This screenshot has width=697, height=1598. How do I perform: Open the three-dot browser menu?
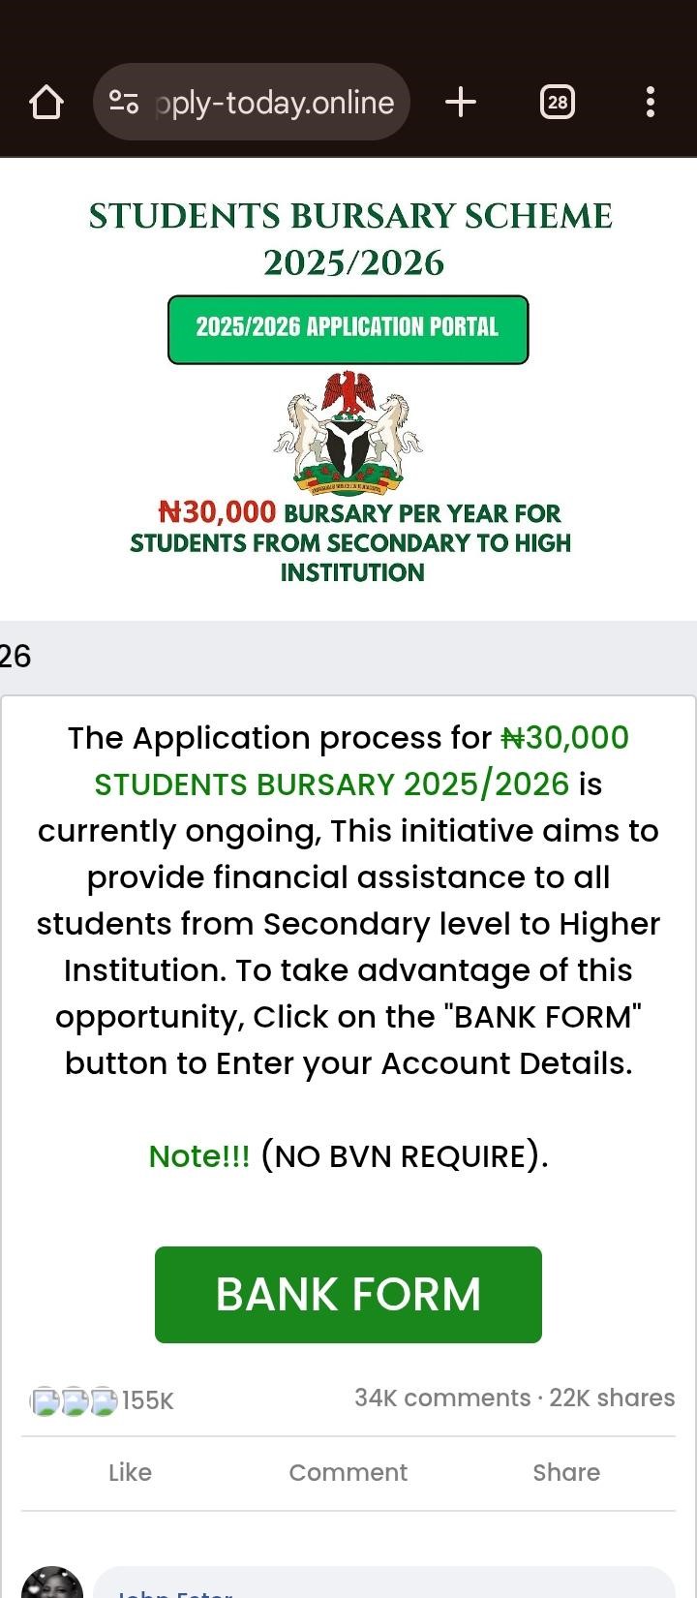click(650, 102)
